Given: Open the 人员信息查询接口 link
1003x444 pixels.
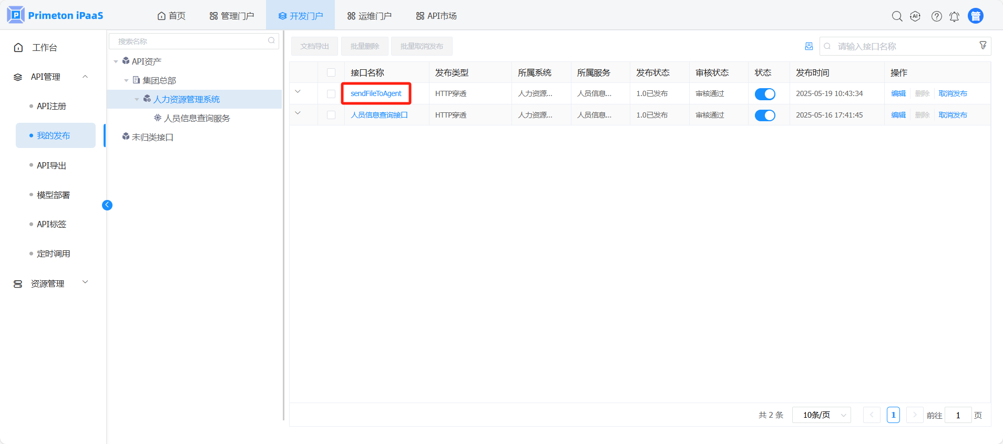Looking at the screenshot, I should [379, 115].
